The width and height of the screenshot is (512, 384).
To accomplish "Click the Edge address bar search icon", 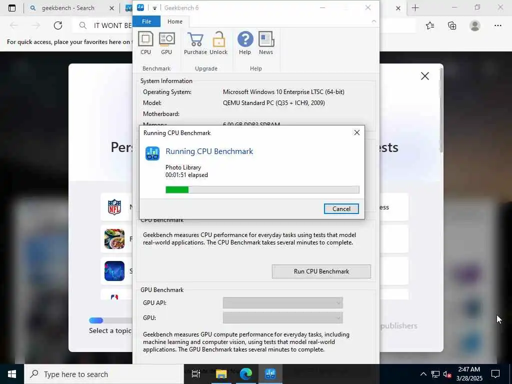I will (x=83, y=25).
